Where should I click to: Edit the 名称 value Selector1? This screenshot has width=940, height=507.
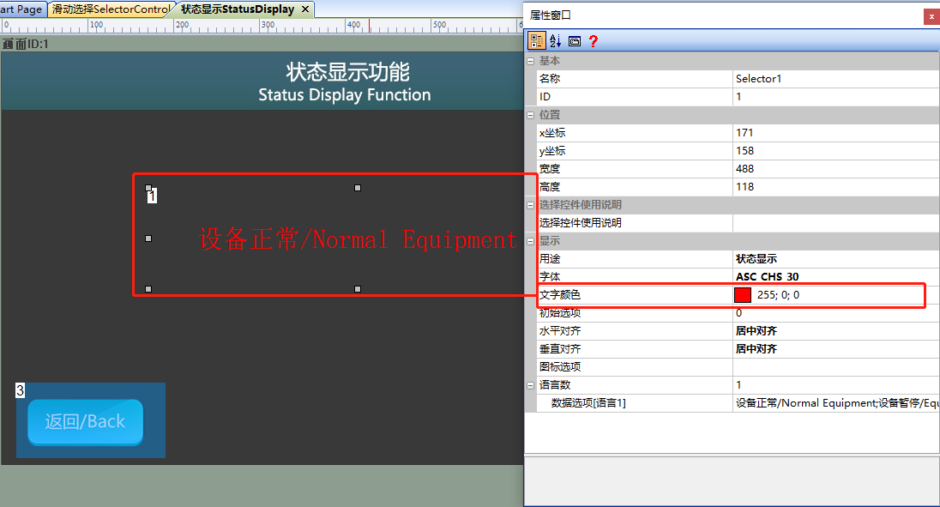835,79
